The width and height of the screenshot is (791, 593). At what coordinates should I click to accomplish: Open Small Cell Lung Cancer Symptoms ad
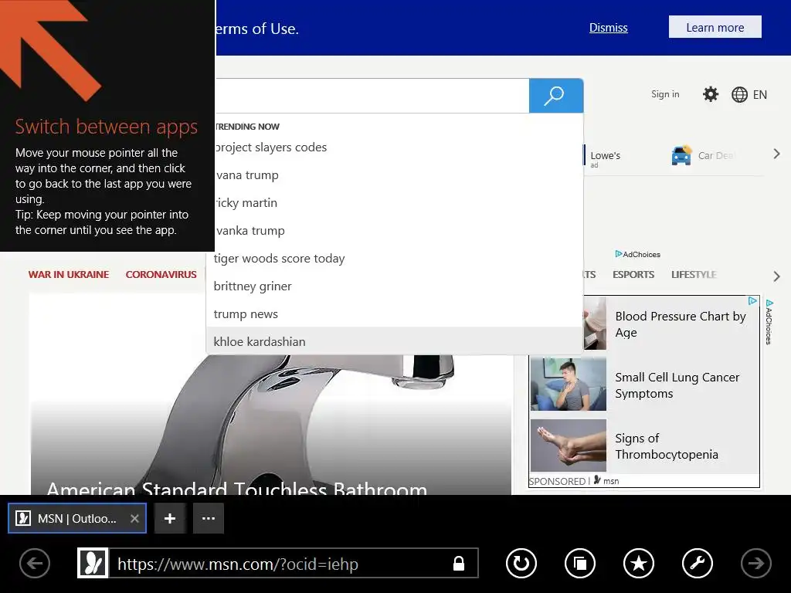coord(677,385)
